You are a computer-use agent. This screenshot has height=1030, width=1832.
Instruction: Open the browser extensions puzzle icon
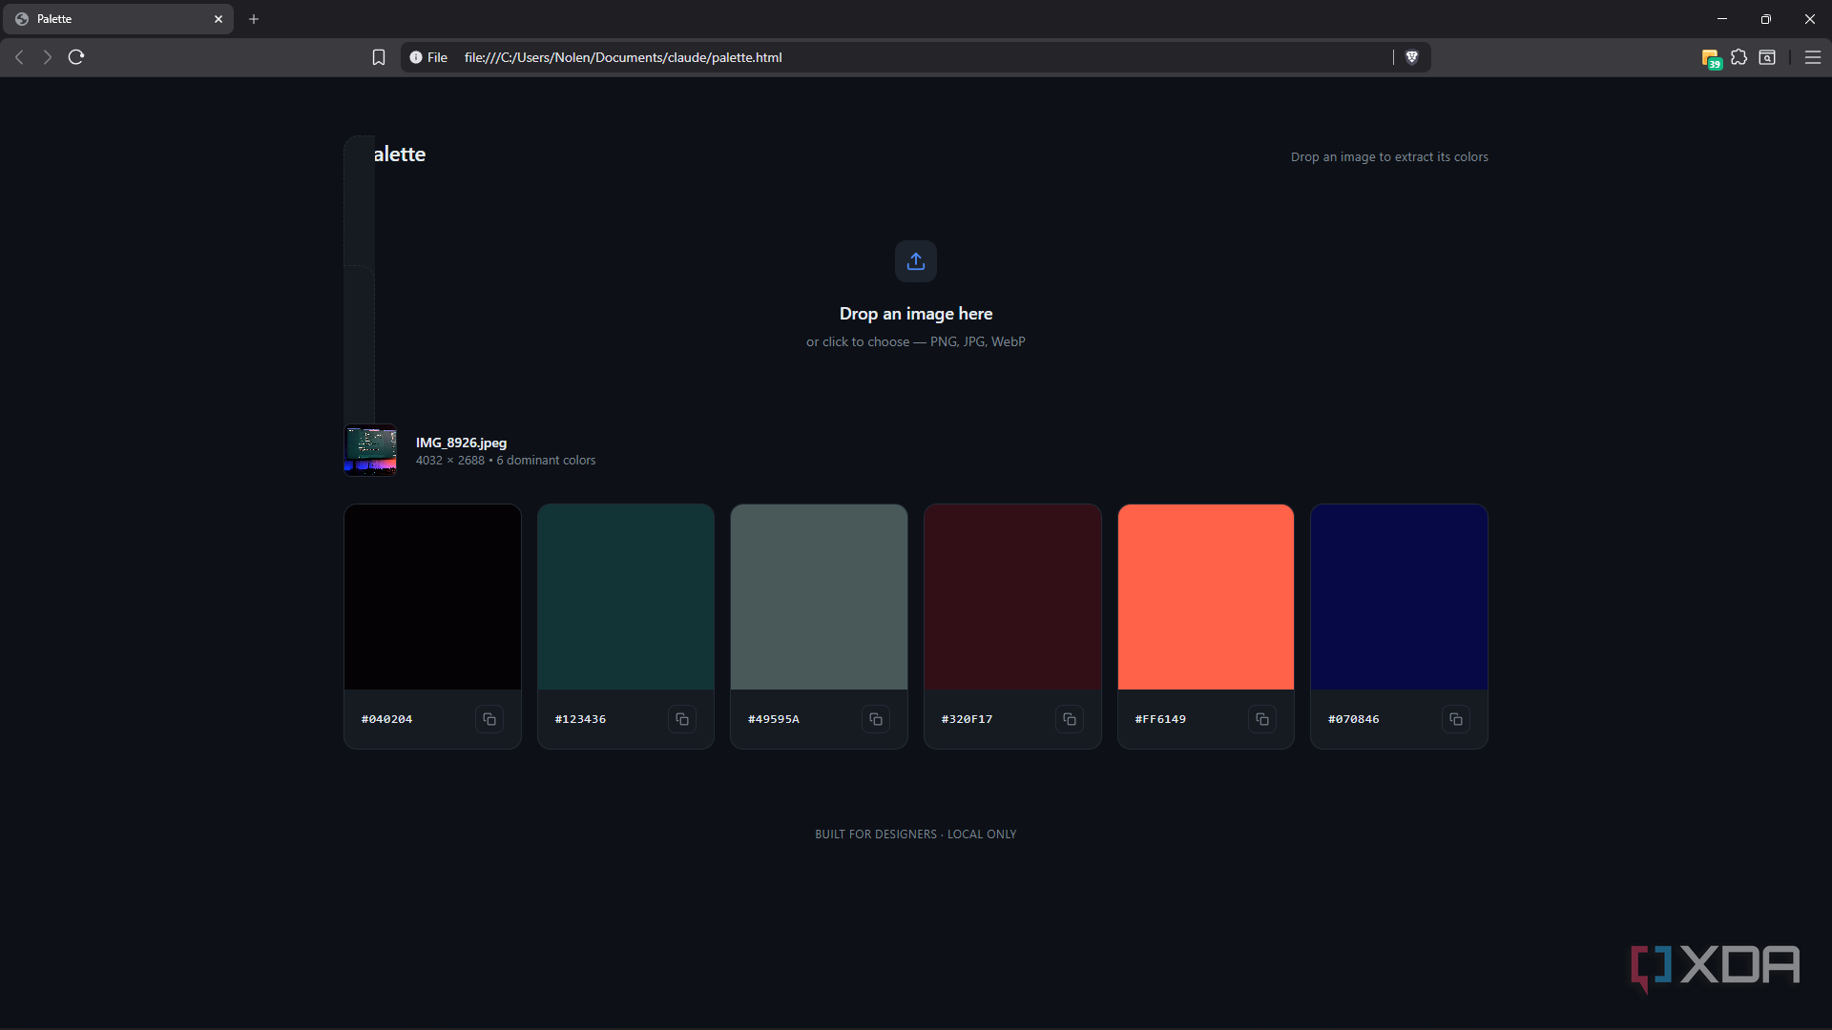[1738, 57]
